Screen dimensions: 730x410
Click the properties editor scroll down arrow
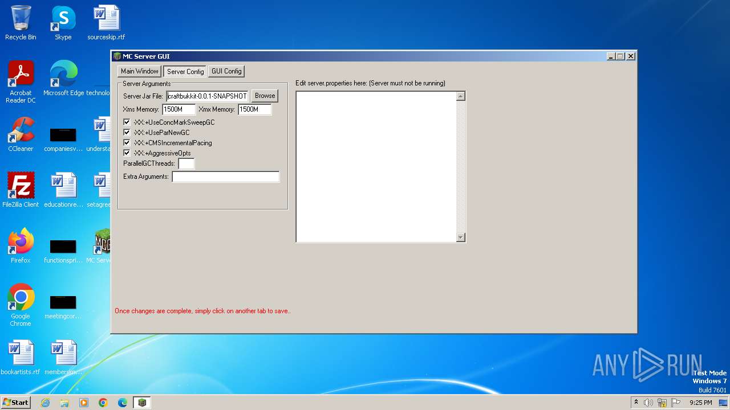point(461,237)
